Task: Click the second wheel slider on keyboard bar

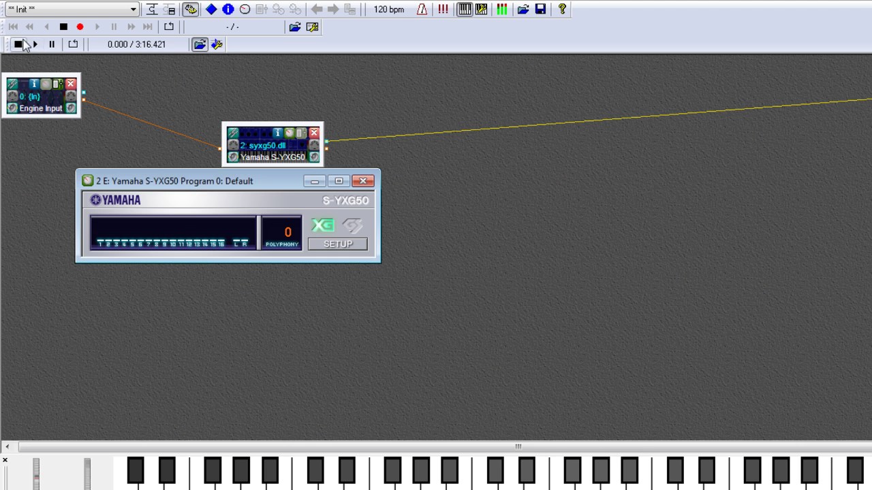Action: tap(87, 474)
